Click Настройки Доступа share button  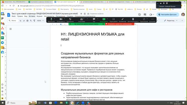coord(168,15)
